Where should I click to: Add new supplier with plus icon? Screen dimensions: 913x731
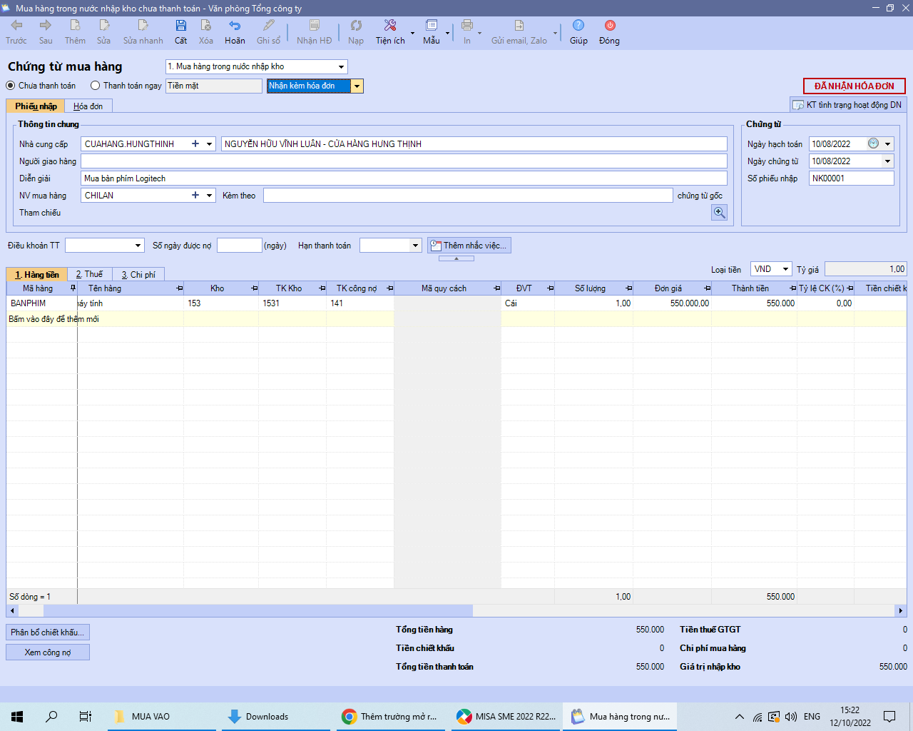(x=195, y=144)
